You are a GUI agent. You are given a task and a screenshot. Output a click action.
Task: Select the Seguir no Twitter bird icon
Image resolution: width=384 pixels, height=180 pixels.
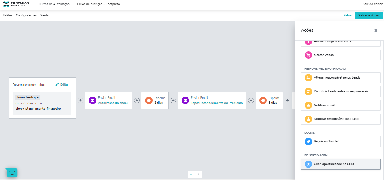click(308, 142)
